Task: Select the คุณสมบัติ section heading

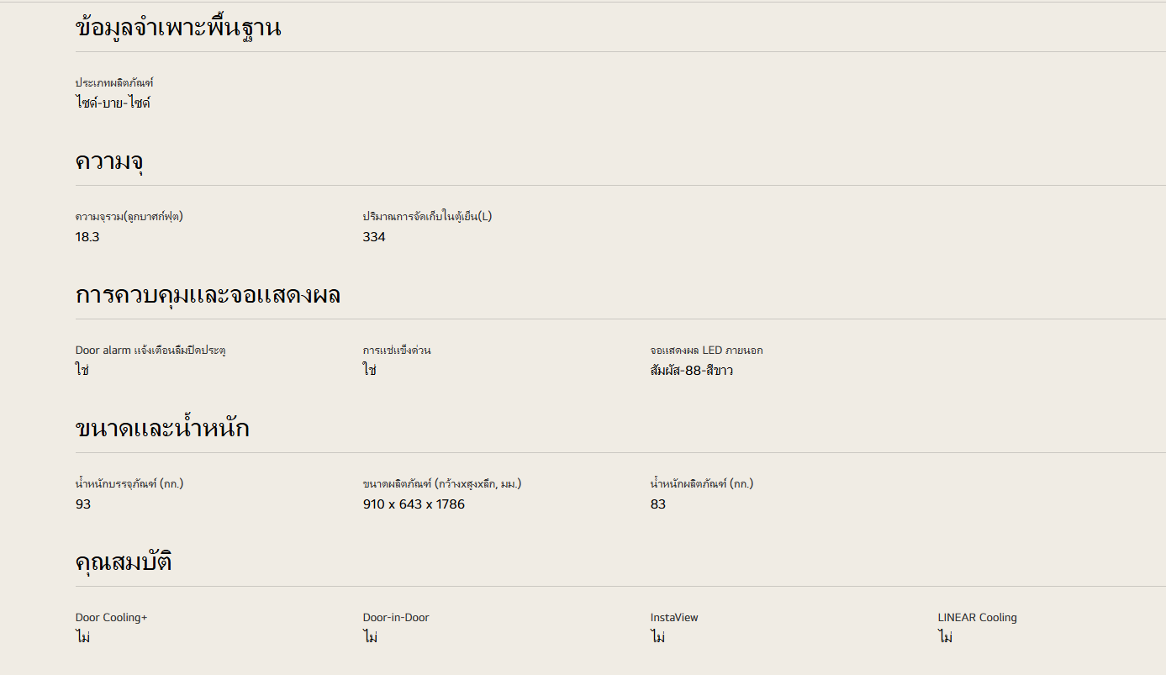Action: (124, 562)
